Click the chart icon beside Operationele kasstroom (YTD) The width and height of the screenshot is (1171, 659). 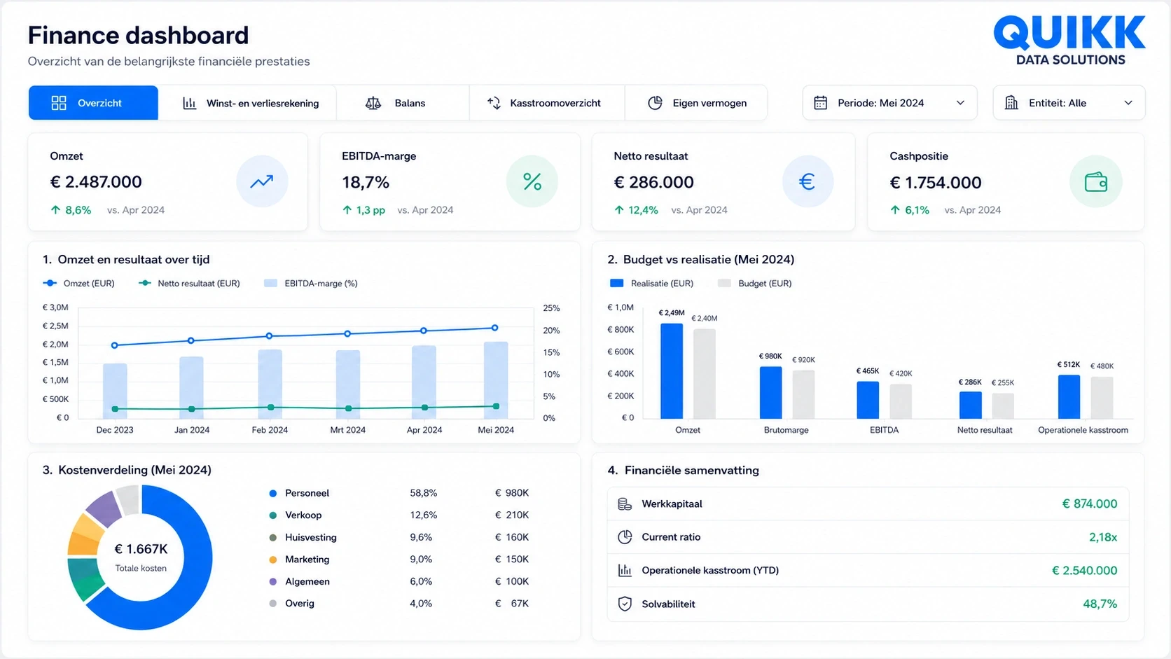pyautogui.click(x=625, y=570)
